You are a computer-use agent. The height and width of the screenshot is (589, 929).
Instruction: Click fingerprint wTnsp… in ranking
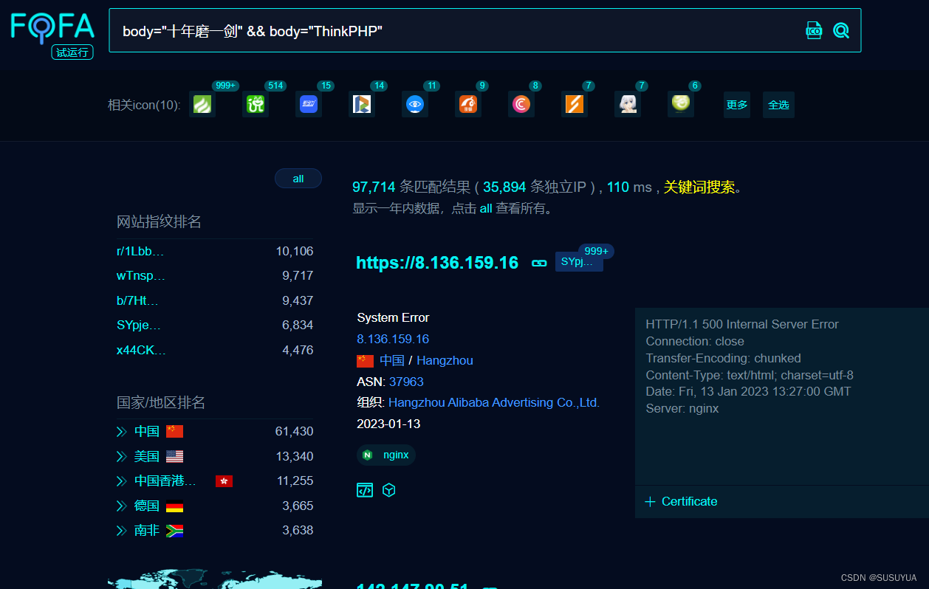tap(141, 275)
